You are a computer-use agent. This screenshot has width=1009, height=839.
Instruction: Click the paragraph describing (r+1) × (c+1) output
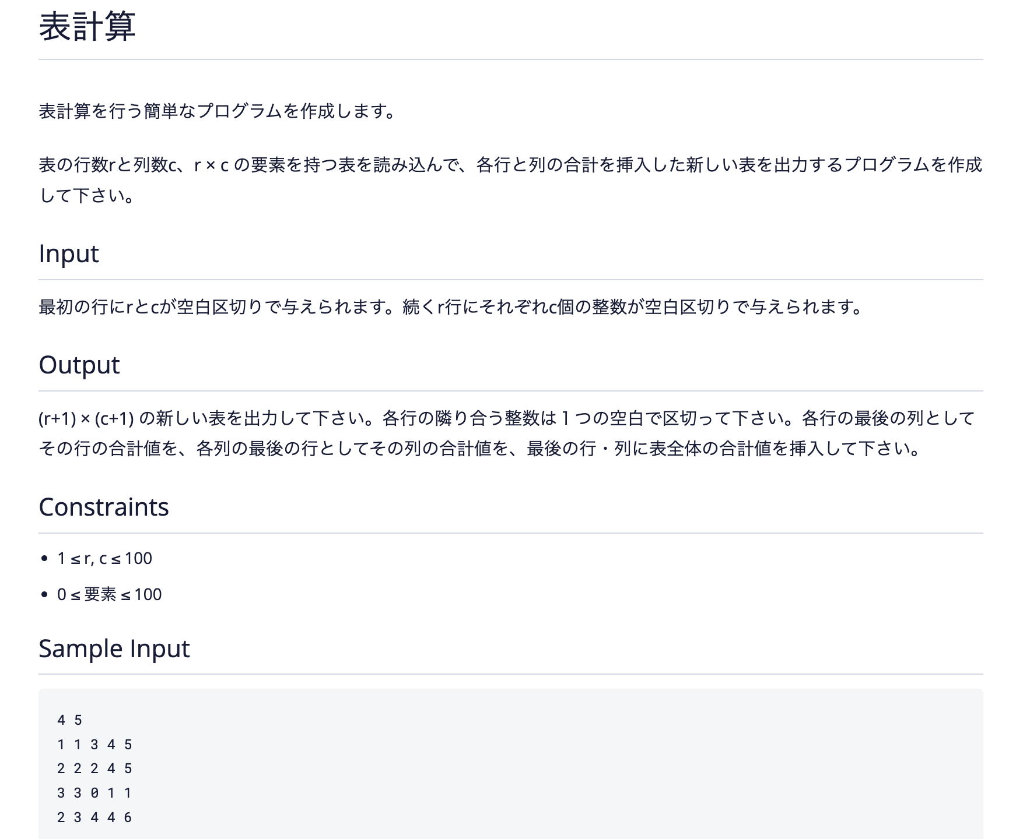[502, 431]
